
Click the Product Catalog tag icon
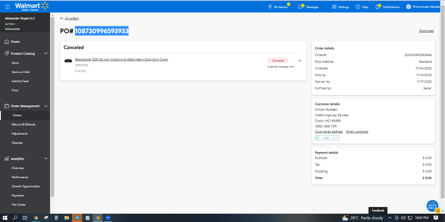point(7,53)
